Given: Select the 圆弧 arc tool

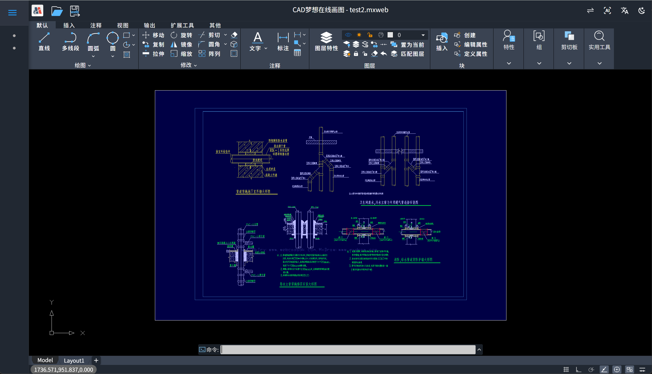Looking at the screenshot, I should (93, 42).
